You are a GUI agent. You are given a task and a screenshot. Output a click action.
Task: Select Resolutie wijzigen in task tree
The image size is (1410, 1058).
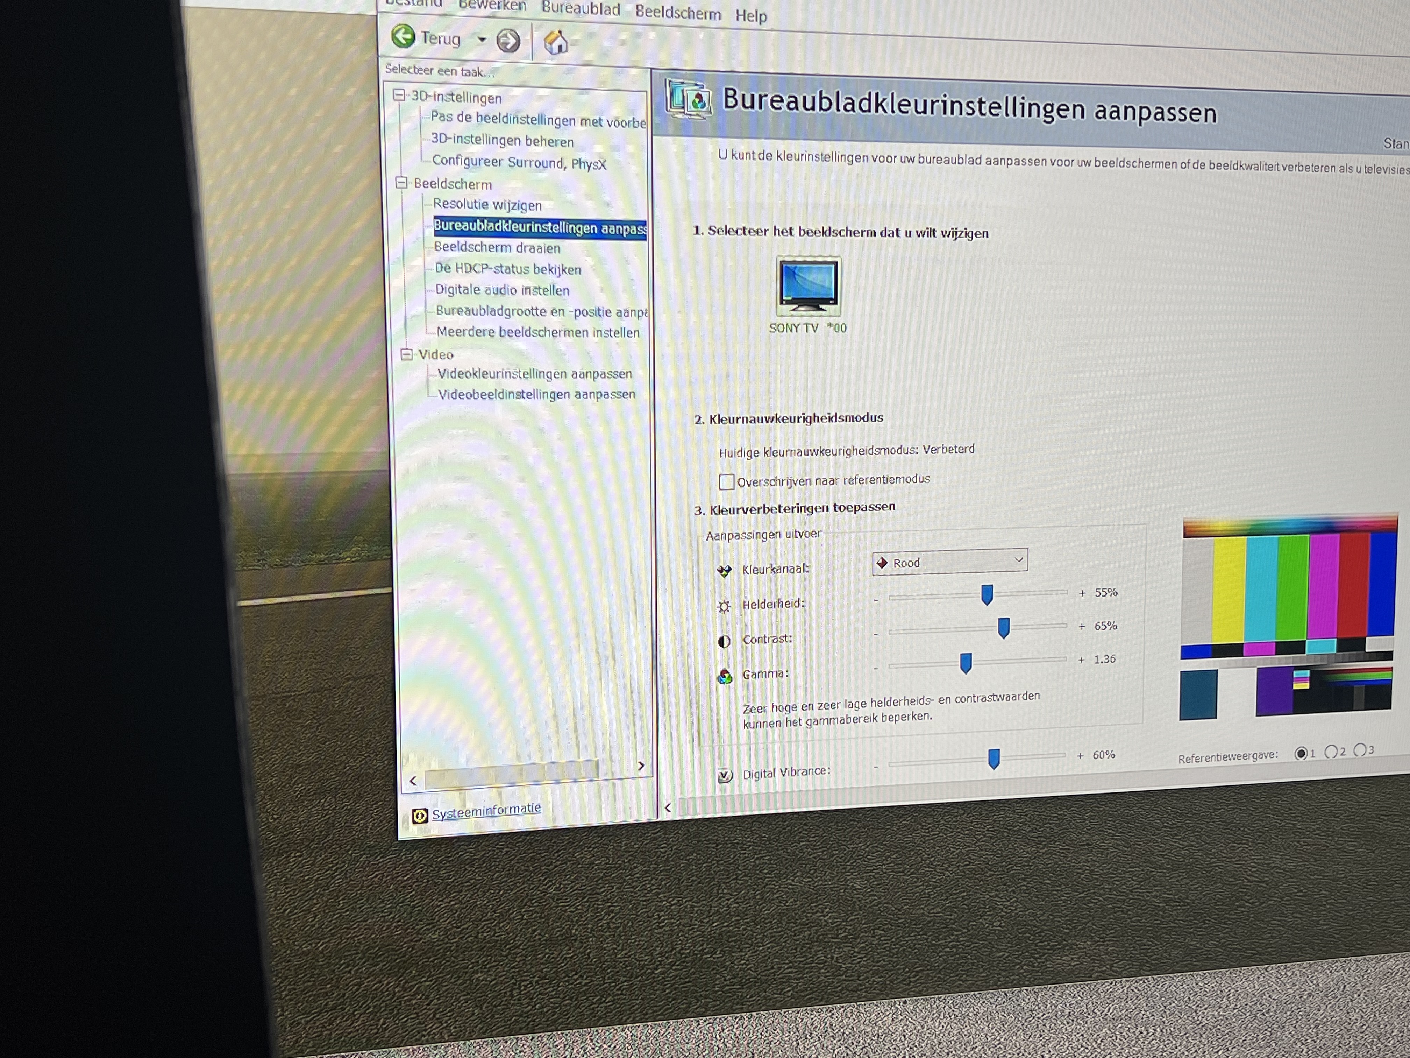coord(487,205)
